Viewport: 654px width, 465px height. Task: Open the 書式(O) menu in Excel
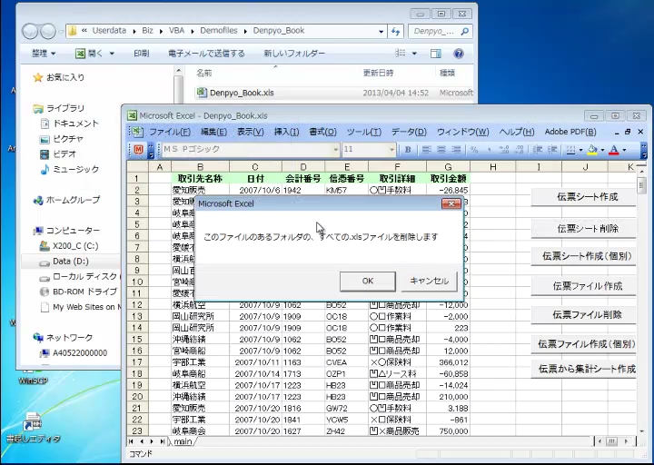pyautogui.click(x=322, y=133)
